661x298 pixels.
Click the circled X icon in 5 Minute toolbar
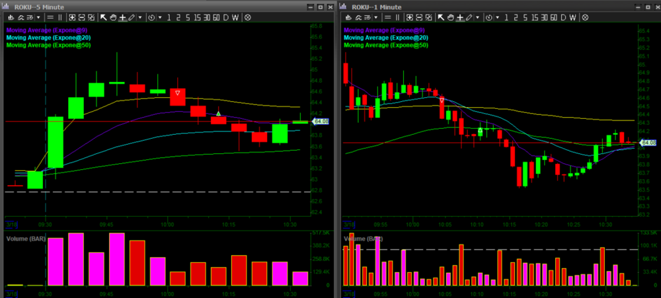point(247,17)
